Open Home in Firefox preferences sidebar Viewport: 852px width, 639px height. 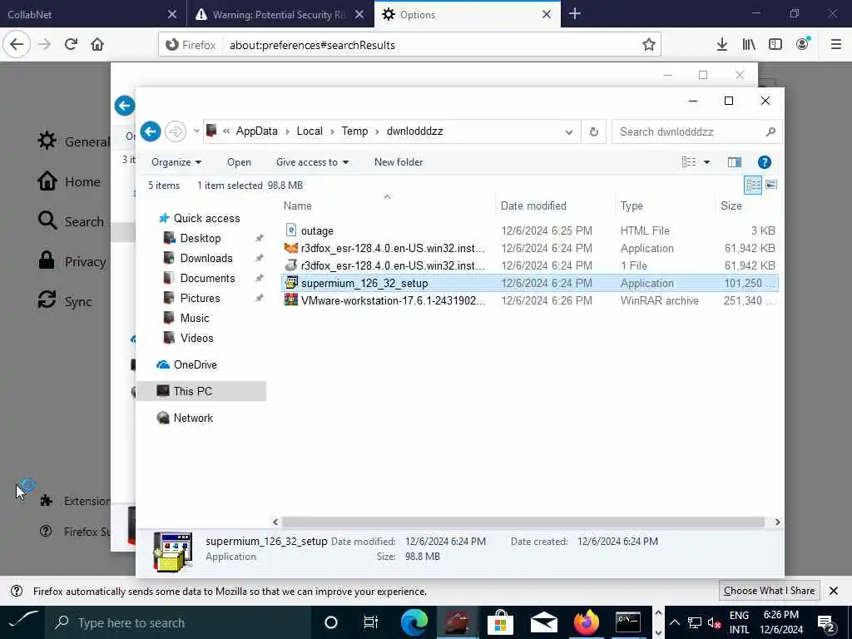tap(69, 181)
